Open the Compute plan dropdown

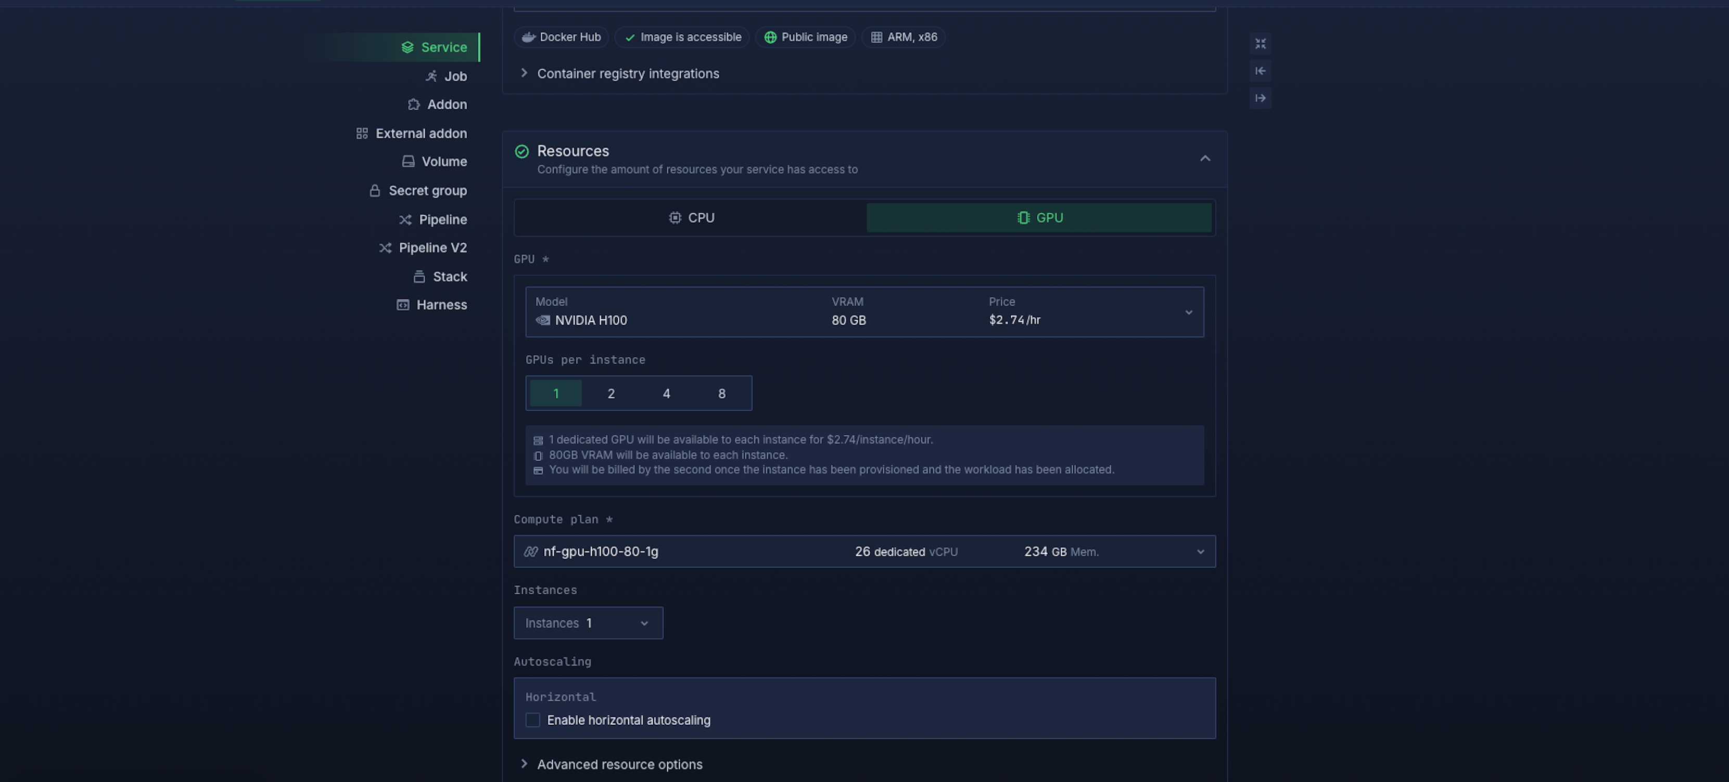coord(864,551)
